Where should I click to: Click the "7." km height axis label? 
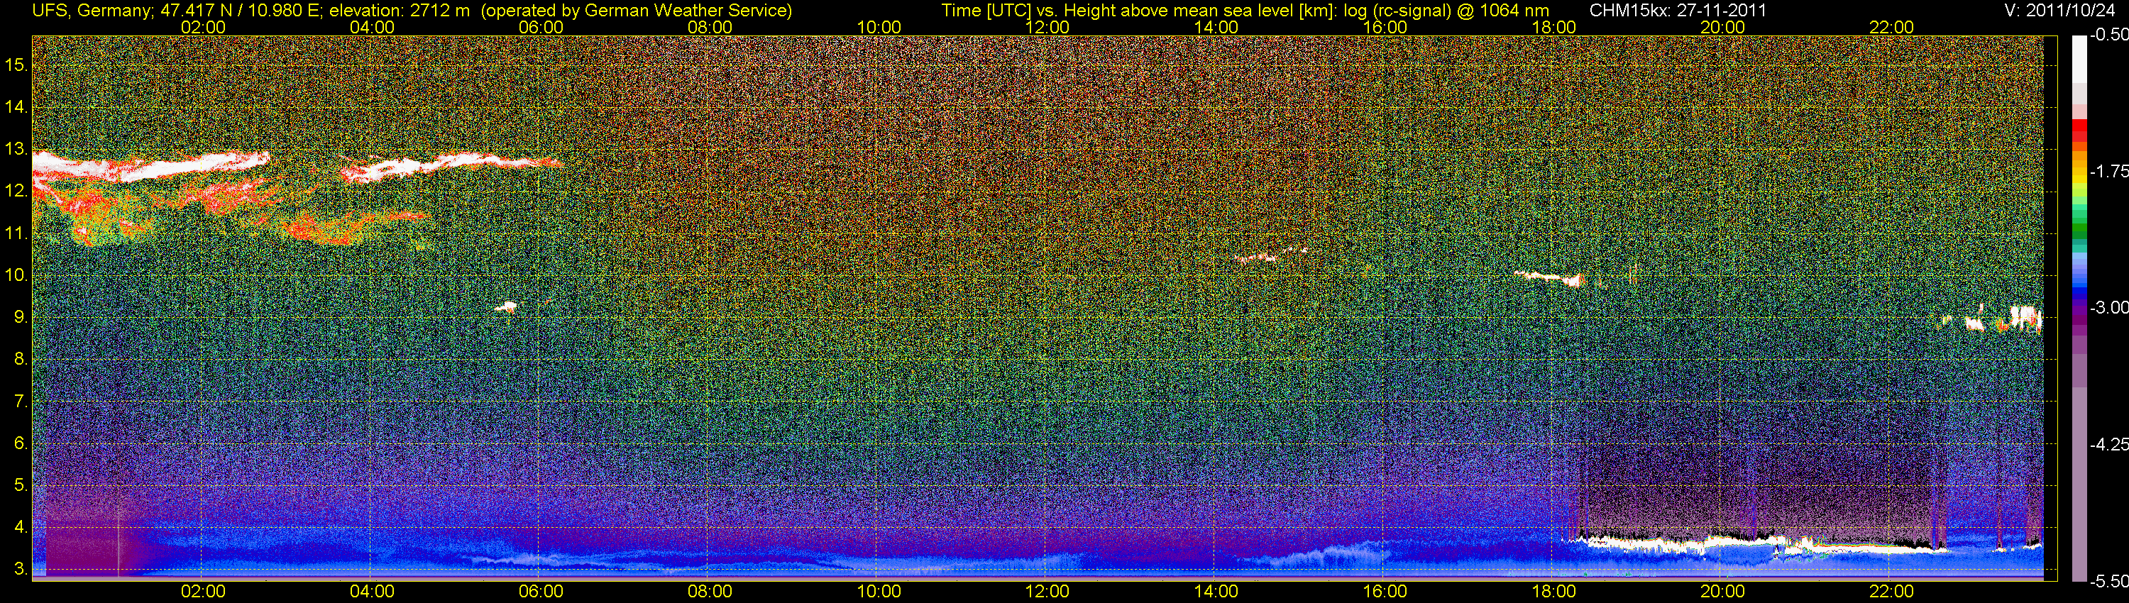coord(21,402)
